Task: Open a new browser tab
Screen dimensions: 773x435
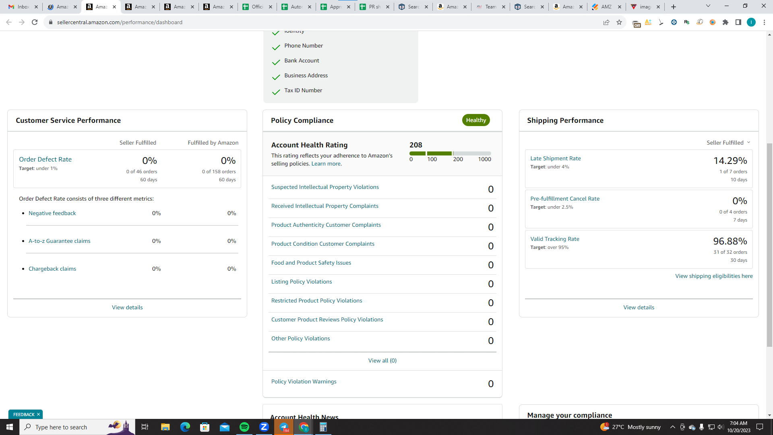Action: click(x=674, y=7)
